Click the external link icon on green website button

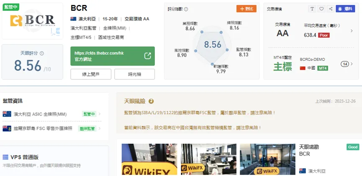click(x=148, y=56)
